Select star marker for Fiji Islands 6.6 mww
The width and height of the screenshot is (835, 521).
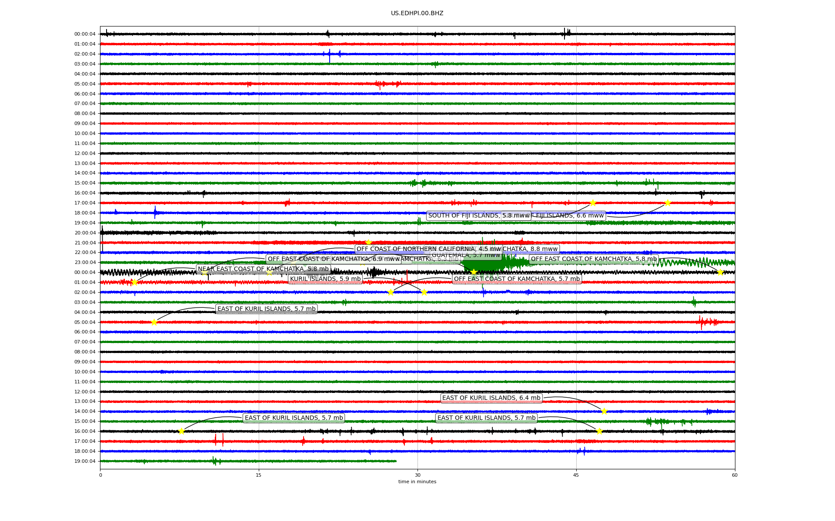point(668,203)
